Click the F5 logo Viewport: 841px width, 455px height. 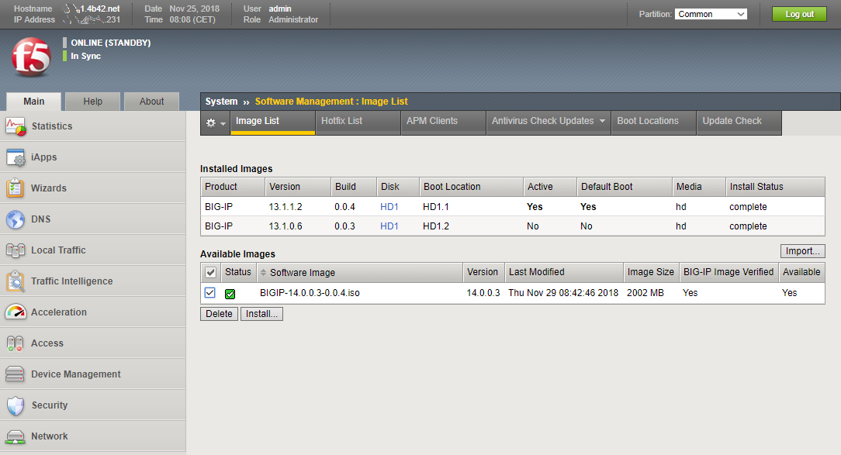[31, 57]
